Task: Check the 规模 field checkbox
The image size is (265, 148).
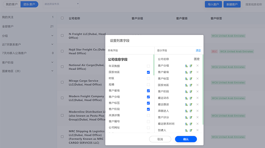Action: (x=148, y=85)
